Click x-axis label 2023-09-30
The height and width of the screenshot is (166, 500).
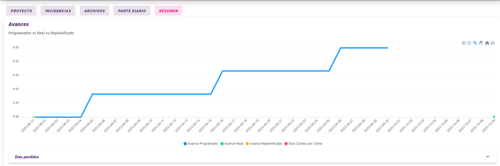pyautogui.click(x=382, y=126)
